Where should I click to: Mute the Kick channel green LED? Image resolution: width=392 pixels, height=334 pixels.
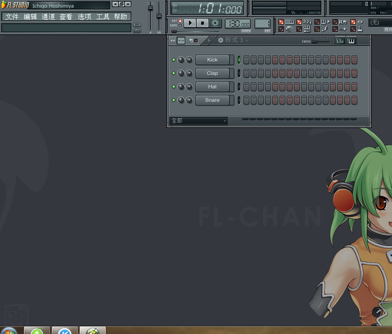(174, 60)
